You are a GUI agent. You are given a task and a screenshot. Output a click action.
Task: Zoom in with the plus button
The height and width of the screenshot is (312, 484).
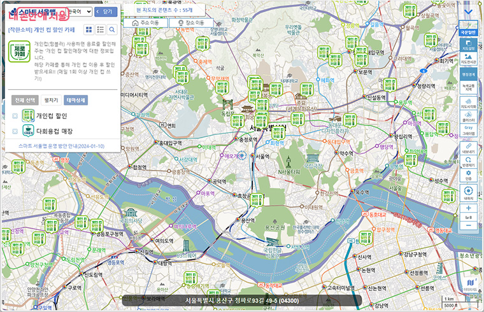coord(469,208)
